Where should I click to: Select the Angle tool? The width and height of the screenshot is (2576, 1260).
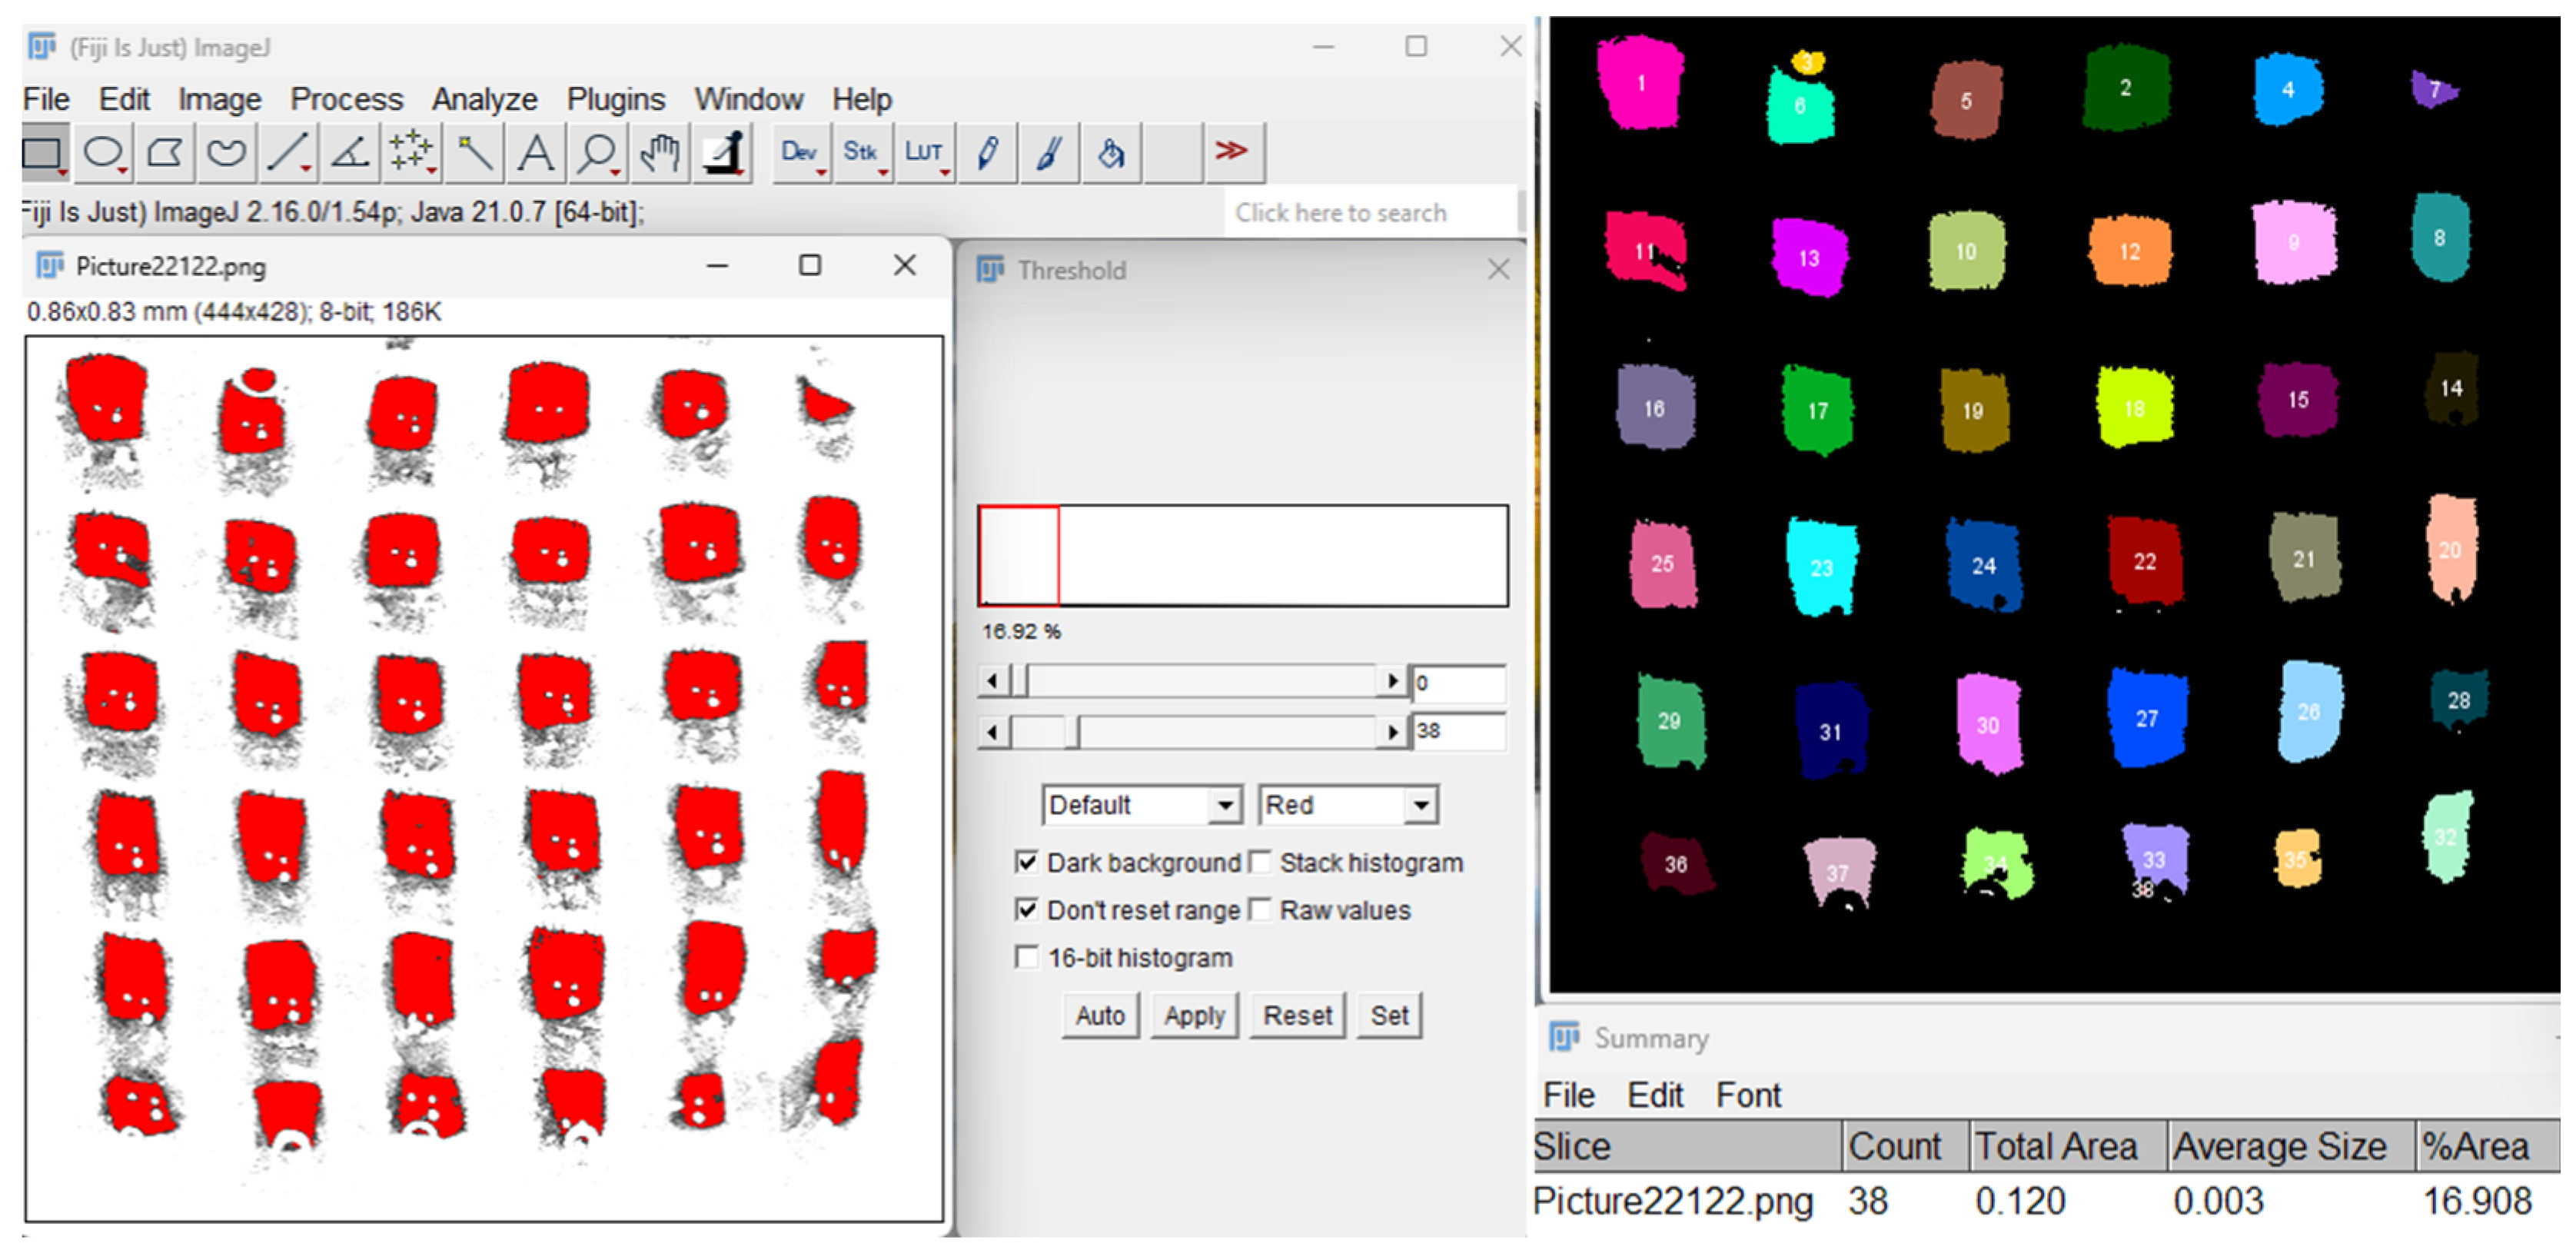point(349,153)
